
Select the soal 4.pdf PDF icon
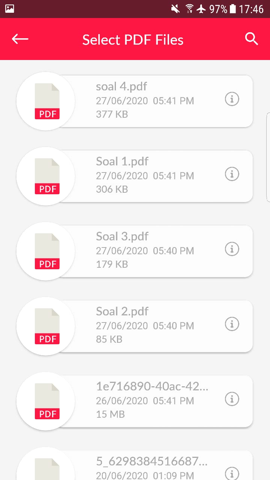tap(46, 101)
